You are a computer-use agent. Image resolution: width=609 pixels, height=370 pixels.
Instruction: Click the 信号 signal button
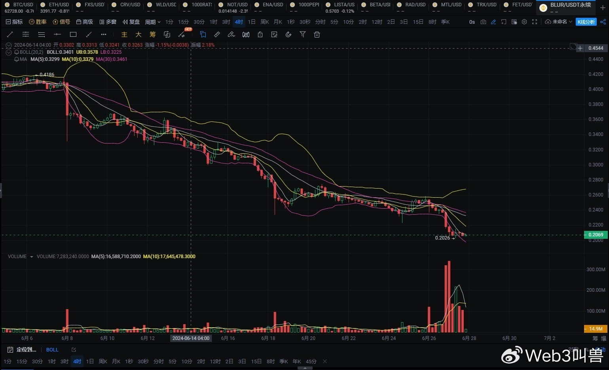[x=61, y=22]
